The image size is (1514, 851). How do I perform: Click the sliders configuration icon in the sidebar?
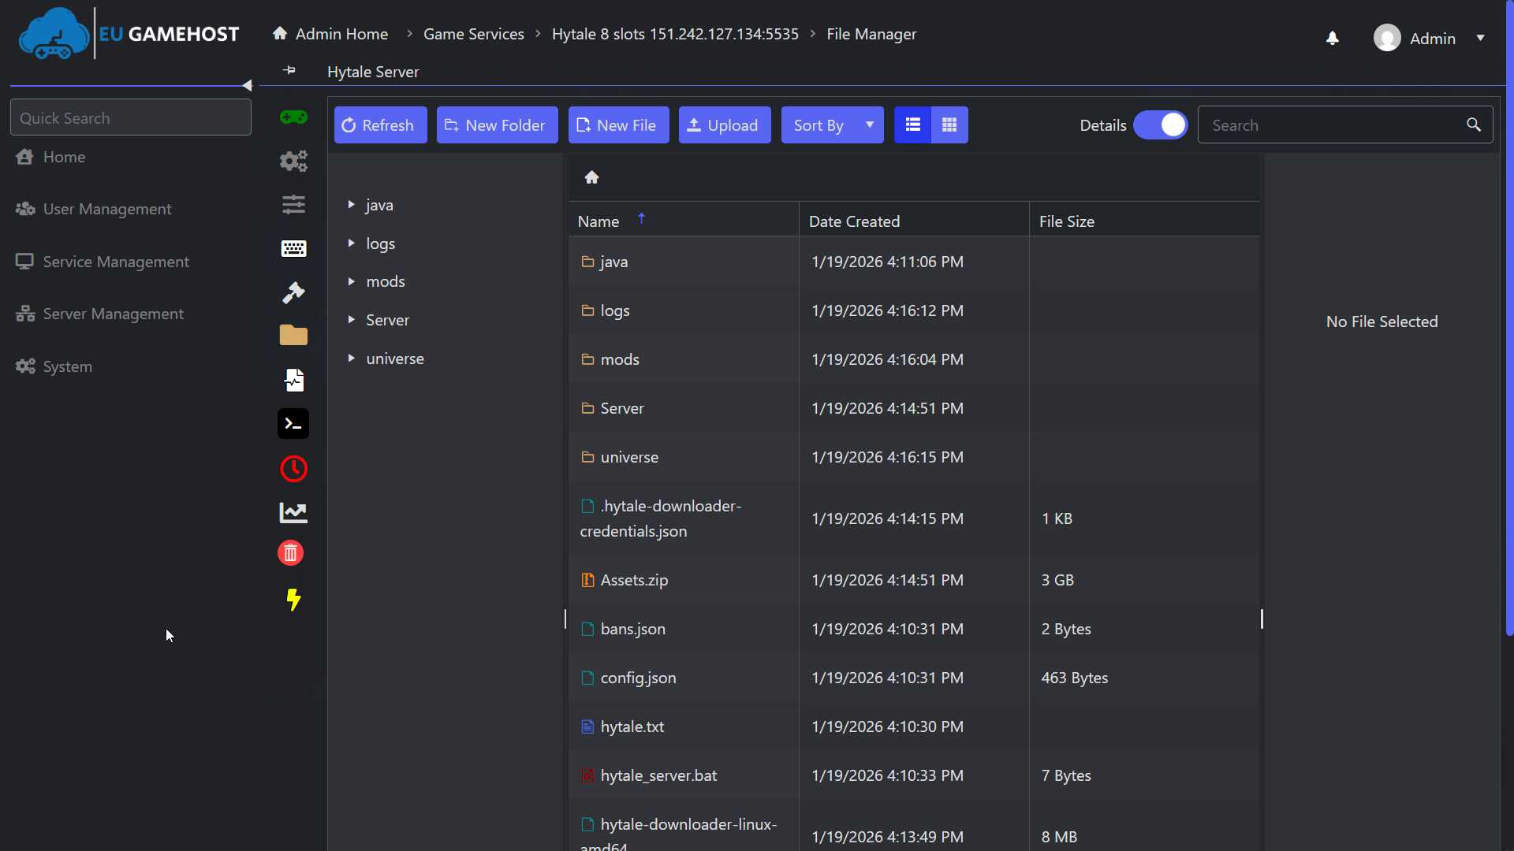293,205
